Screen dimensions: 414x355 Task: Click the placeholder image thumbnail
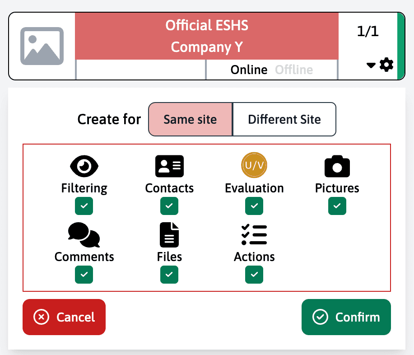pos(42,46)
